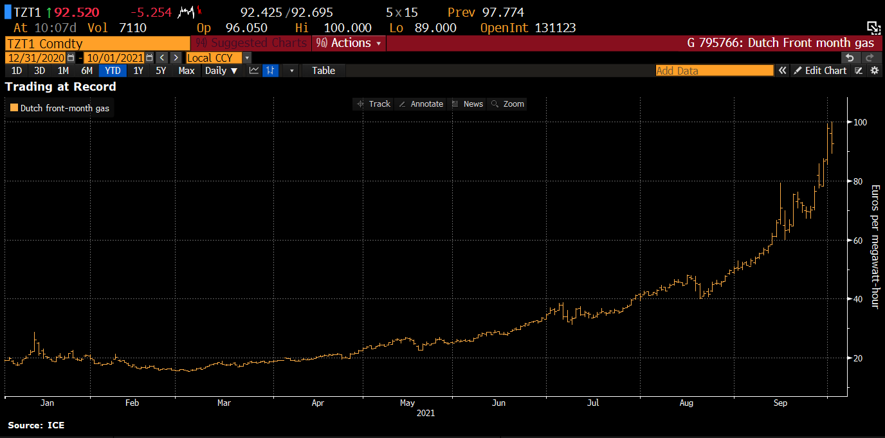This screenshot has height=438, width=885.
Task: Click the Add Data input field
Action: pyautogui.click(x=715, y=71)
